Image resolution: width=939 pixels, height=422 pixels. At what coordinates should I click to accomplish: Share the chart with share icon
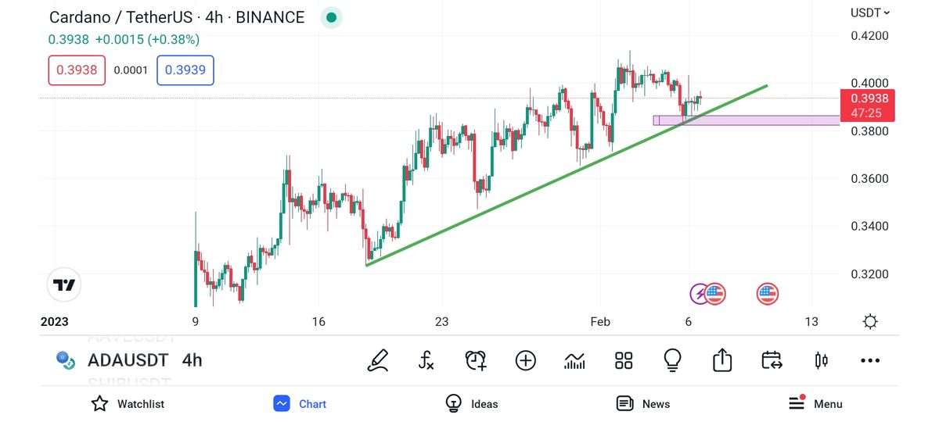(x=721, y=360)
